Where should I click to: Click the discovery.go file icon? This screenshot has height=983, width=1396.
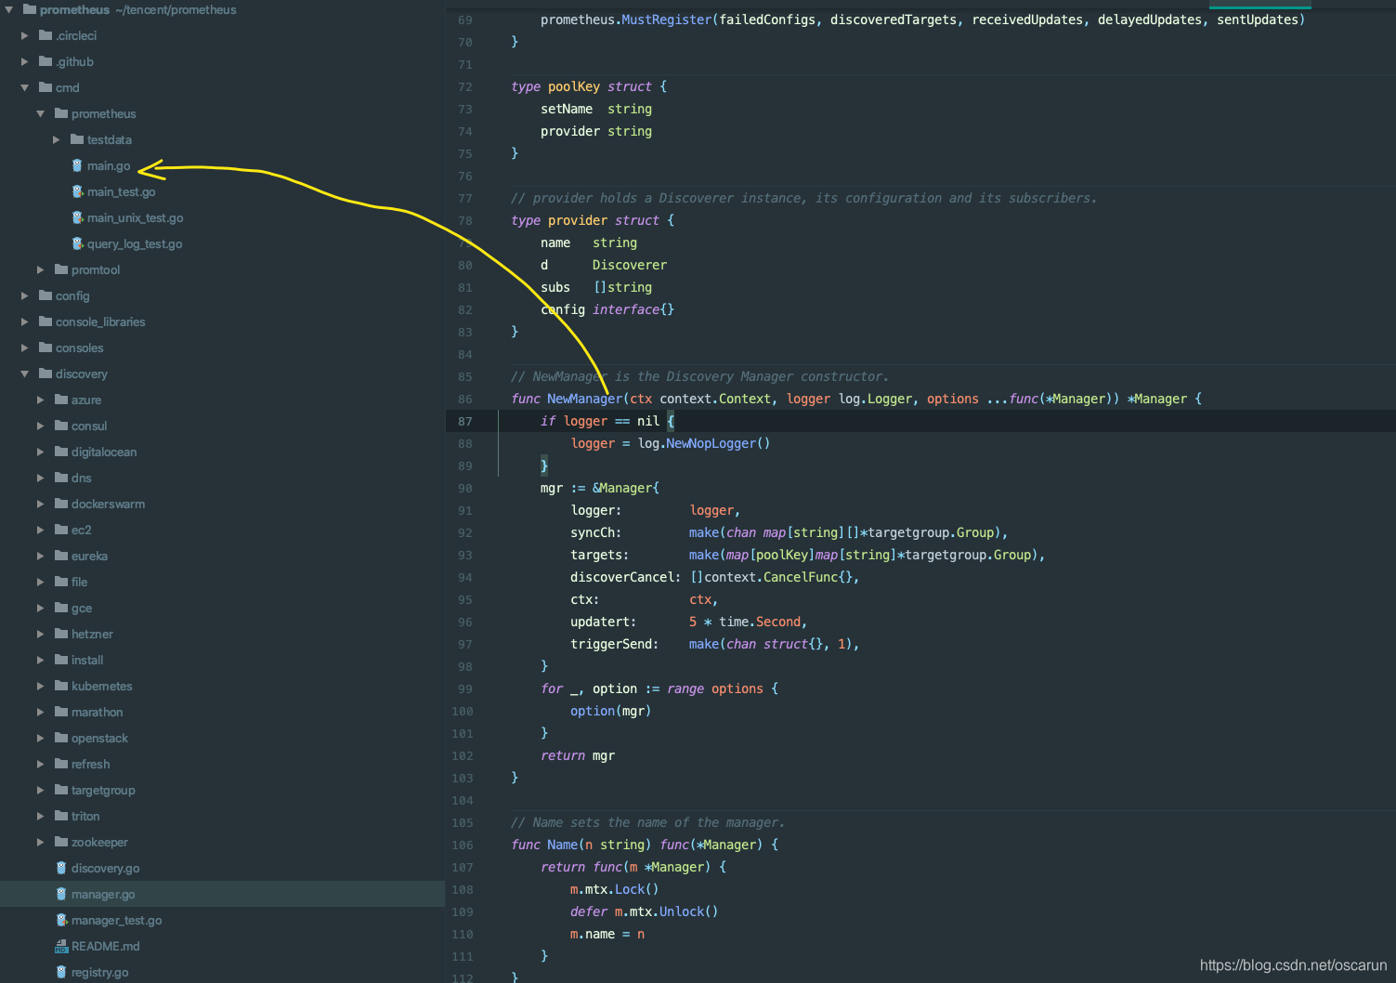(x=61, y=868)
